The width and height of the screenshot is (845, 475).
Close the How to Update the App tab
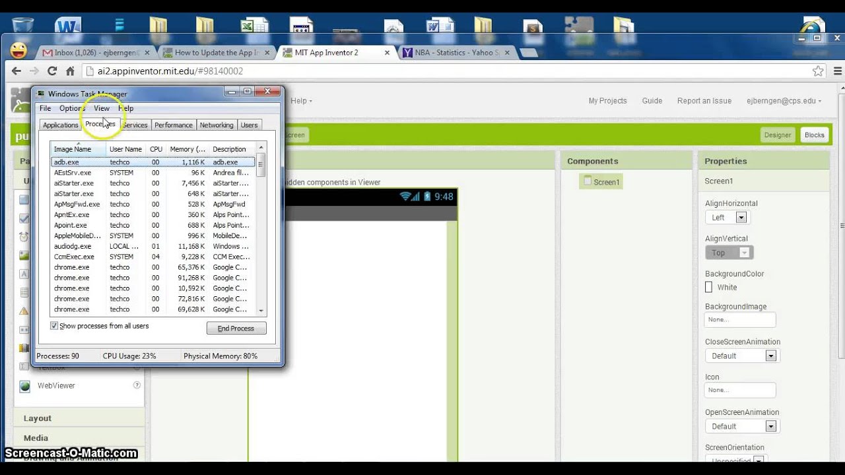coord(267,52)
